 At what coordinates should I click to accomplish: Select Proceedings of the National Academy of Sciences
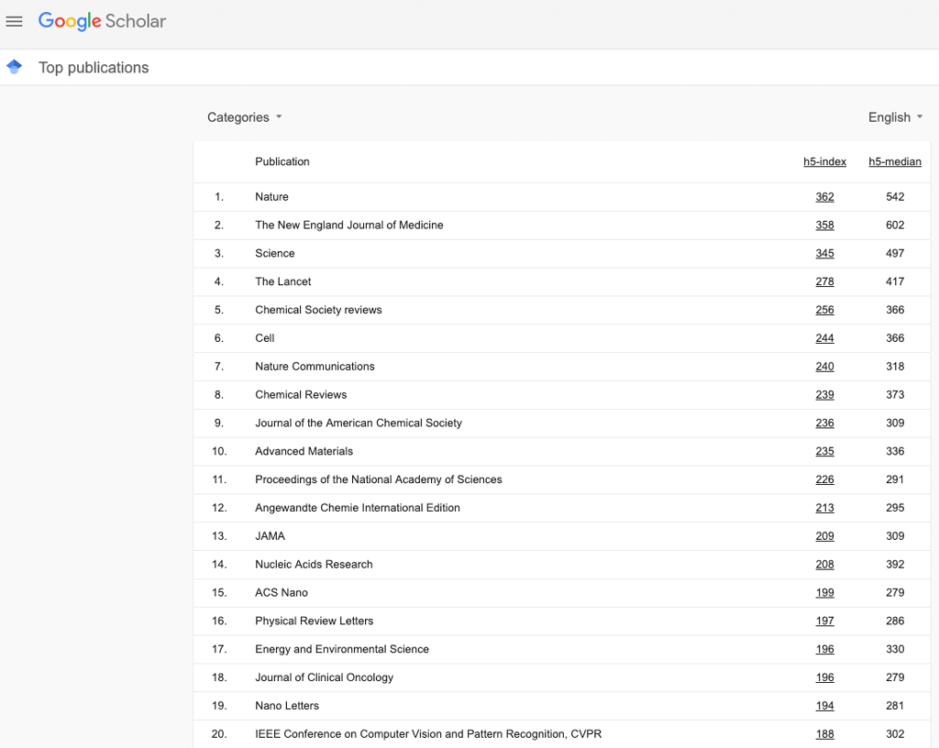(x=379, y=479)
